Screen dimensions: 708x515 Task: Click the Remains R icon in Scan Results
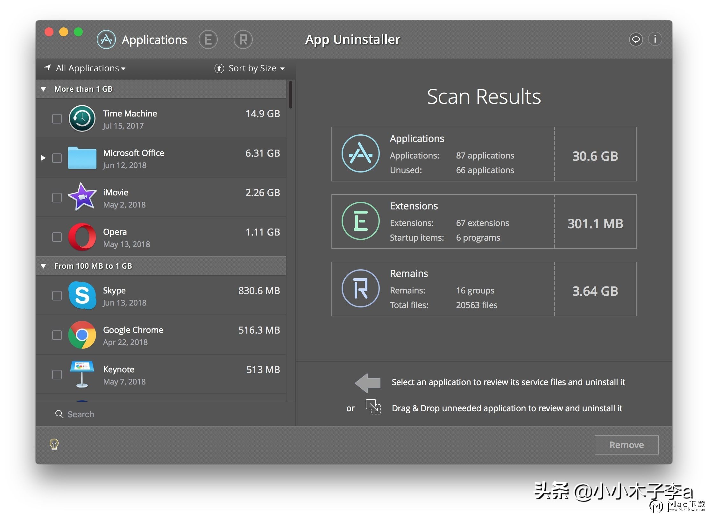(360, 289)
